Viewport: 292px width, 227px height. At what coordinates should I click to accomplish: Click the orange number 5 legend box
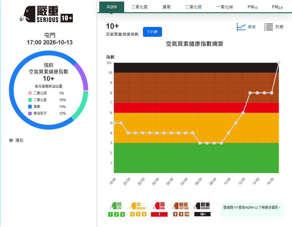138,214
